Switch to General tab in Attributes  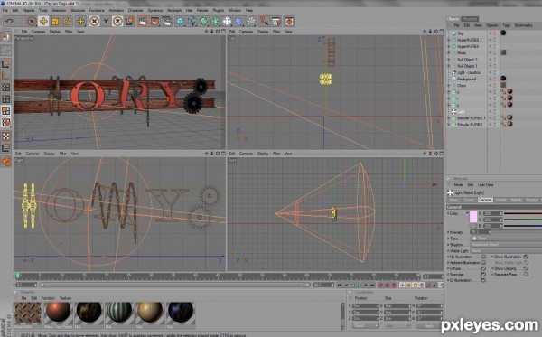point(485,200)
